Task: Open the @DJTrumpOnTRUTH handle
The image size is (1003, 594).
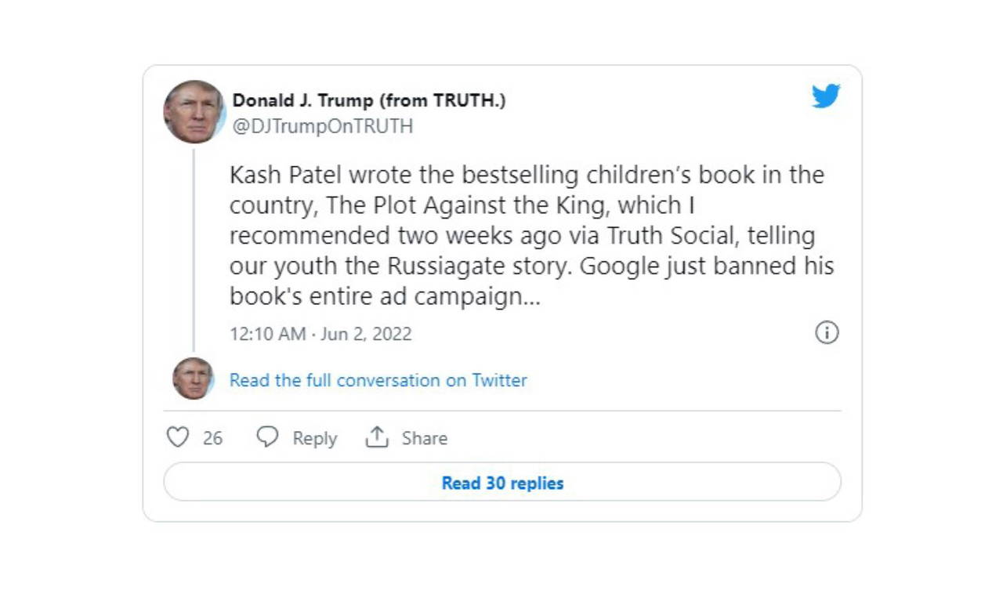Action: pos(322,126)
